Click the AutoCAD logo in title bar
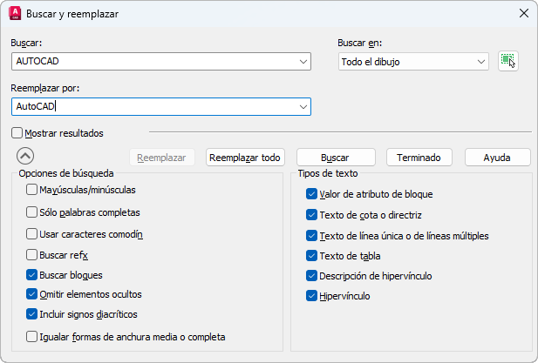 [15, 13]
